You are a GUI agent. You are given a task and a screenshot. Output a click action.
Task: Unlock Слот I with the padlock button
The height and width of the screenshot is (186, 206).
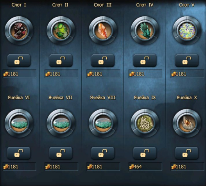(x=19, y=61)
